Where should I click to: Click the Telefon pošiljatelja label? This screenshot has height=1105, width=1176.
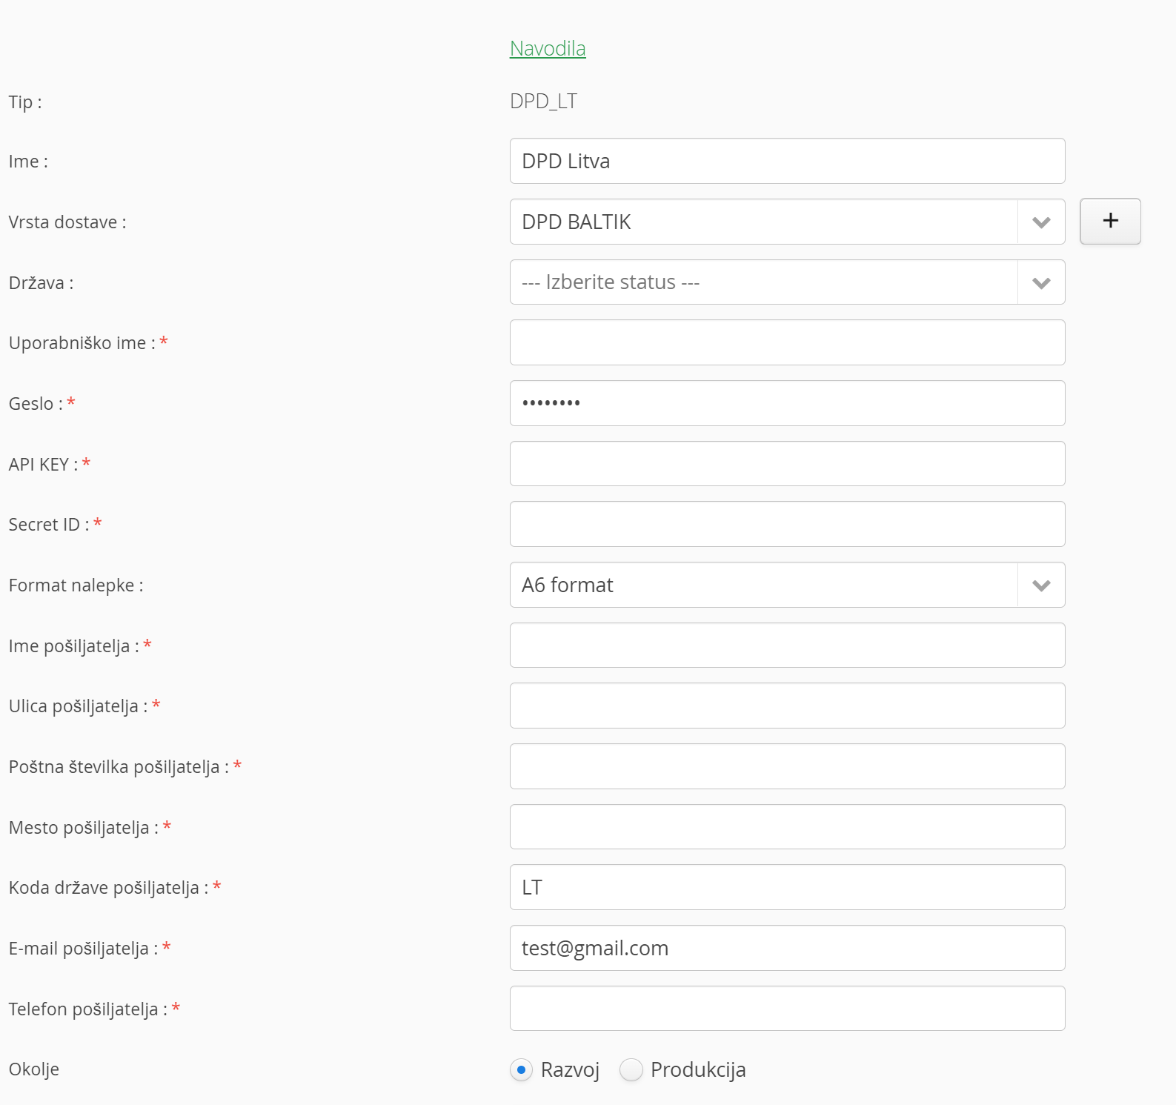tap(88, 1009)
